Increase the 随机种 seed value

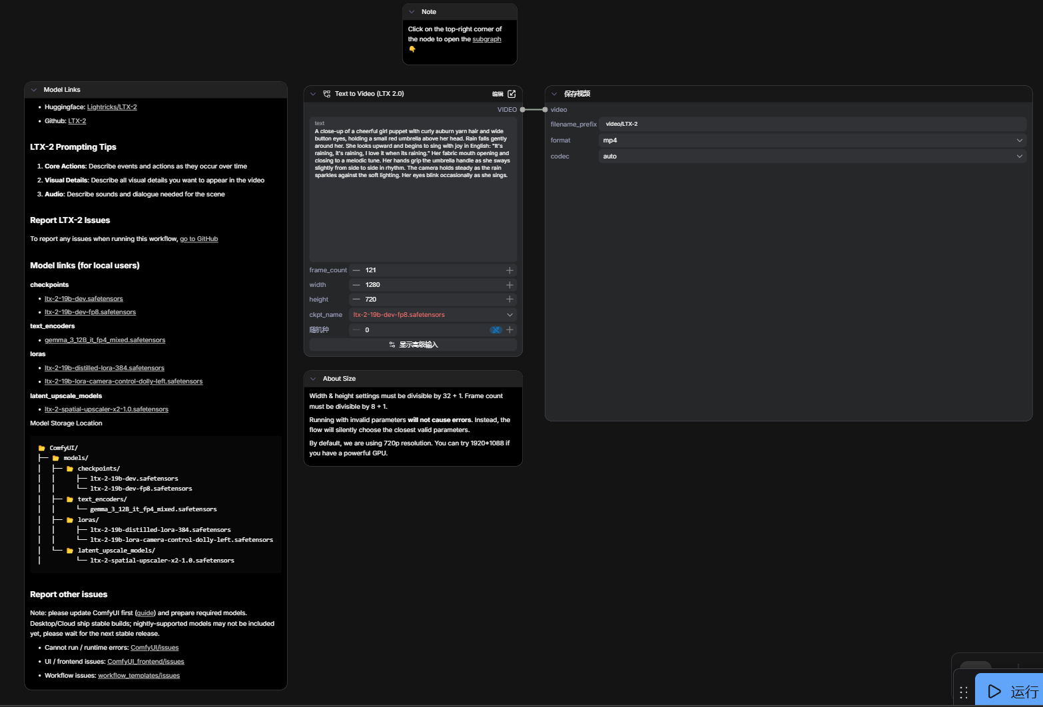[x=510, y=330]
